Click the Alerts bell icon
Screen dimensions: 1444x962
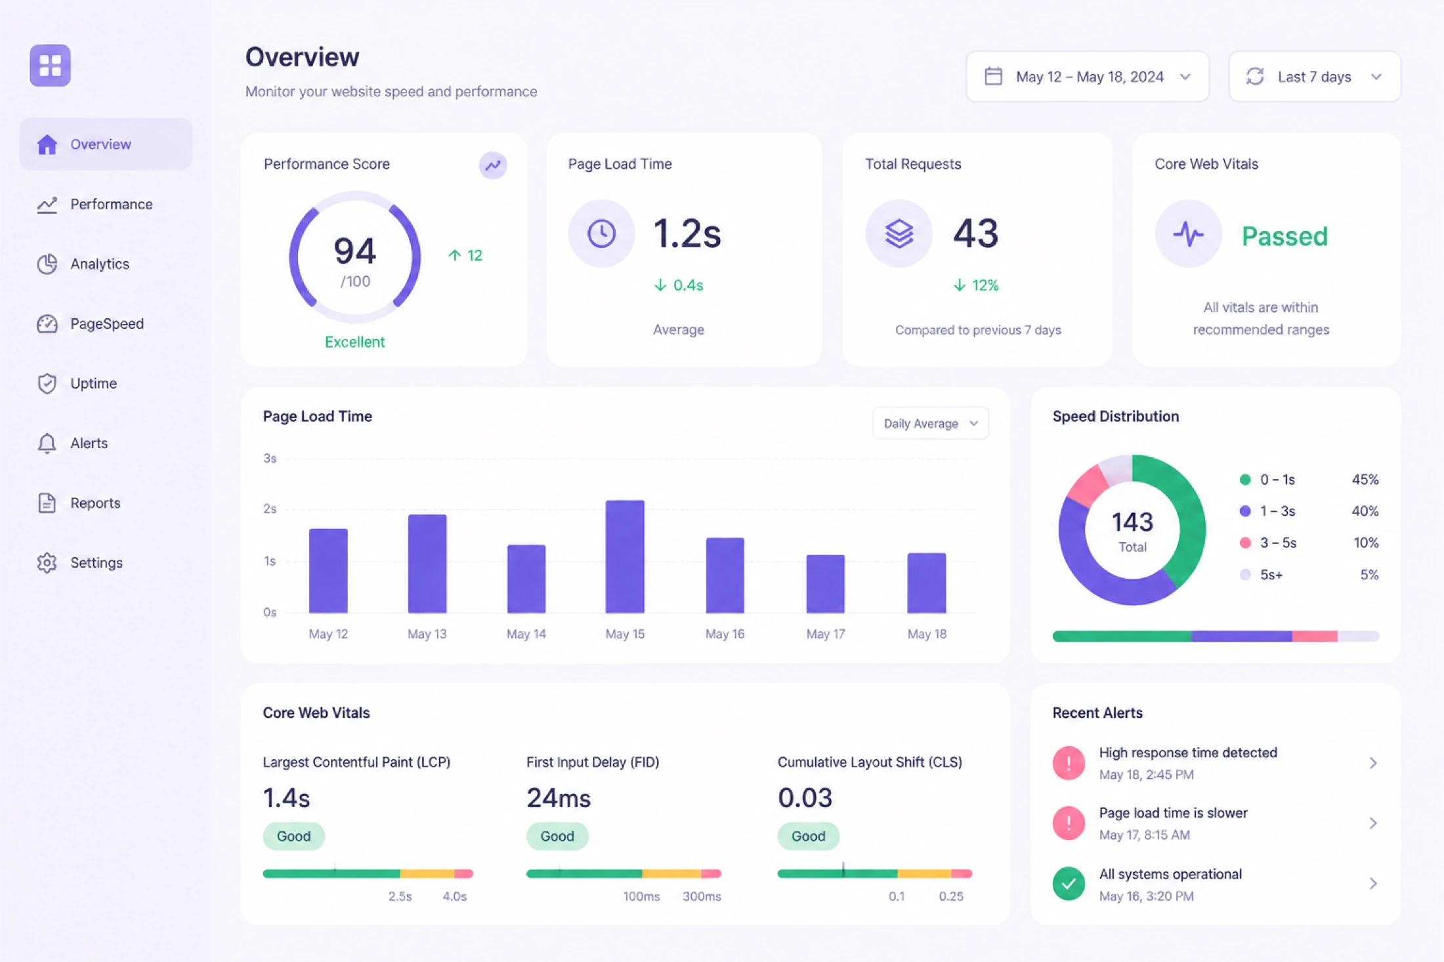47,443
